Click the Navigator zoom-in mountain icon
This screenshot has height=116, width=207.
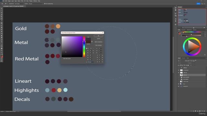click(204, 28)
